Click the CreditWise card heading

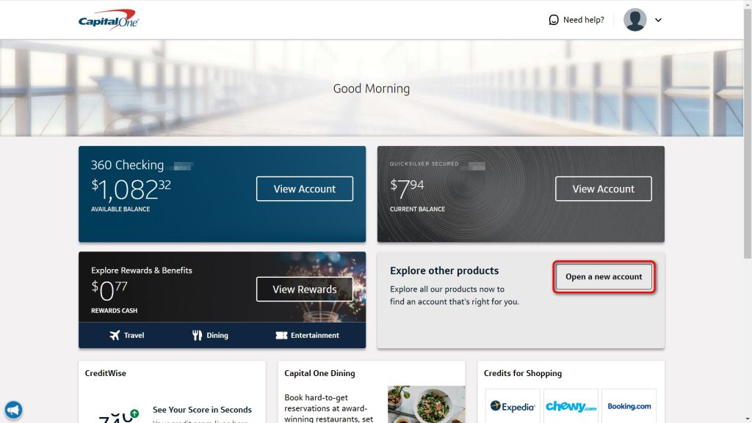click(x=106, y=373)
